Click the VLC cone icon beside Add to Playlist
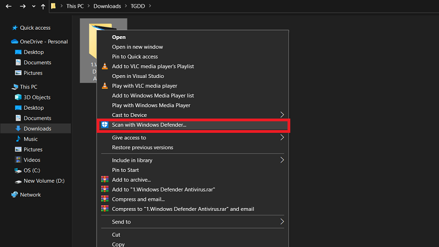Image resolution: width=439 pixels, height=247 pixels. point(104,66)
